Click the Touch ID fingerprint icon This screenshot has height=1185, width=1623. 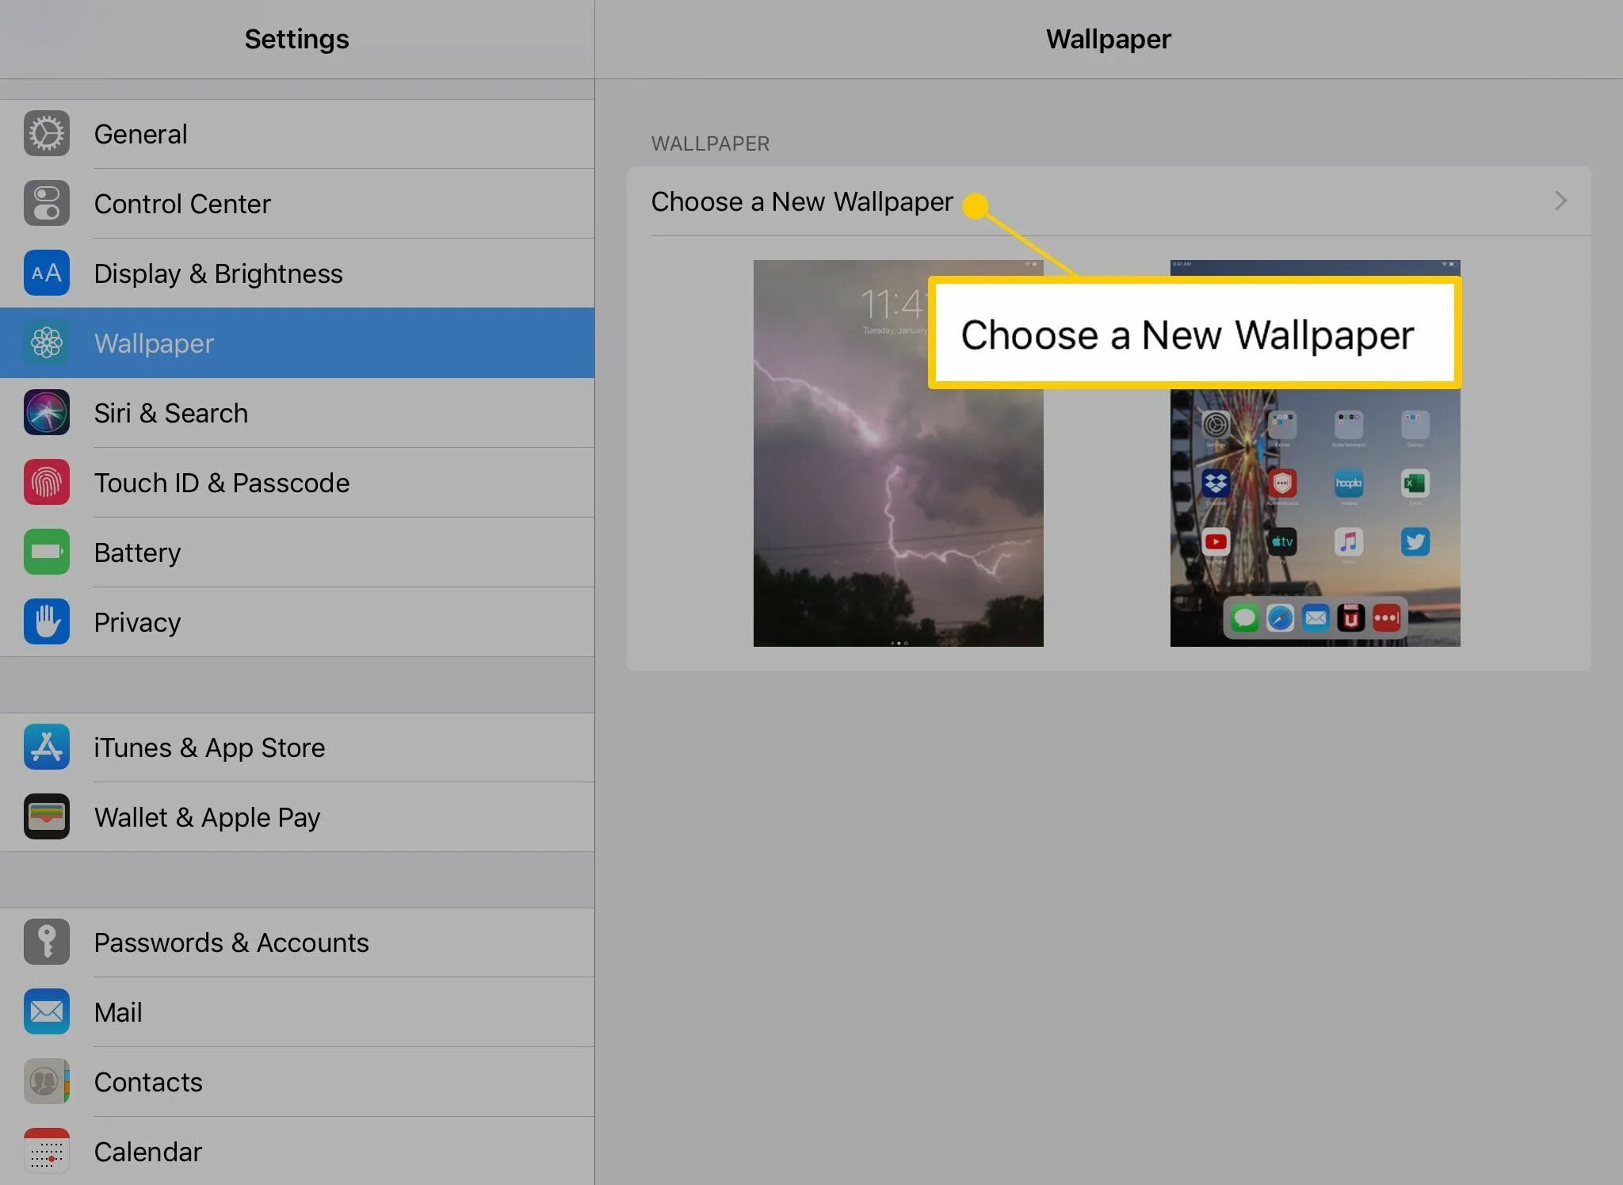click(46, 483)
